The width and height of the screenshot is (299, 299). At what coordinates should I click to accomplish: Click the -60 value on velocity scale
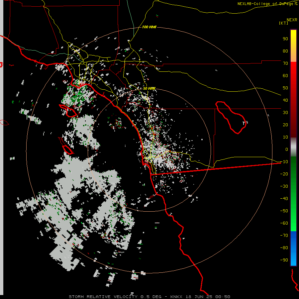(x=284, y=223)
